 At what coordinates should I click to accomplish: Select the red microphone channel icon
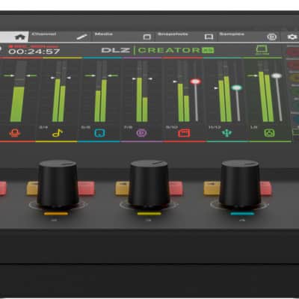pyautogui.click(x=15, y=133)
